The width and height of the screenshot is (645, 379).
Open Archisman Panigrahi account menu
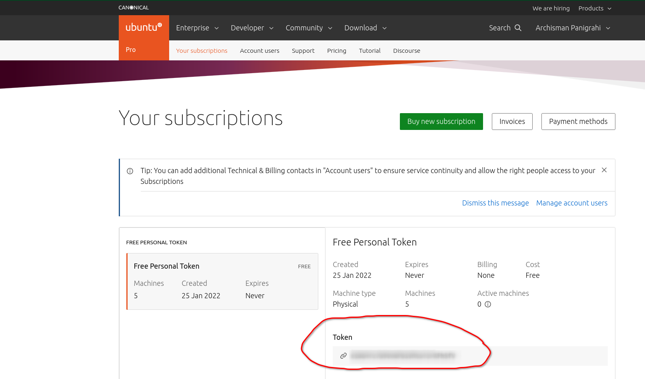coord(573,28)
